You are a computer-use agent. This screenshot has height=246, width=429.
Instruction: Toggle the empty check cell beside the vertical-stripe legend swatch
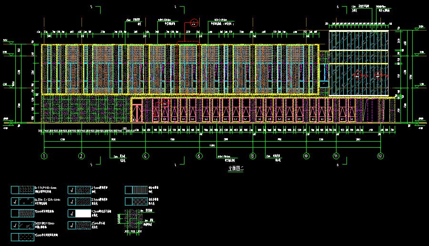[x=129, y=190]
